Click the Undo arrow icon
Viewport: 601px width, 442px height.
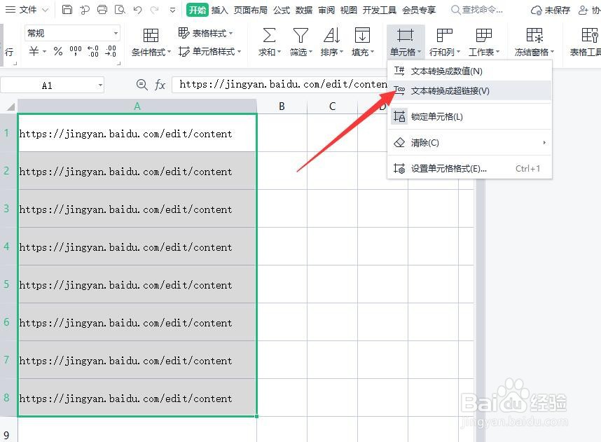click(137, 10)
